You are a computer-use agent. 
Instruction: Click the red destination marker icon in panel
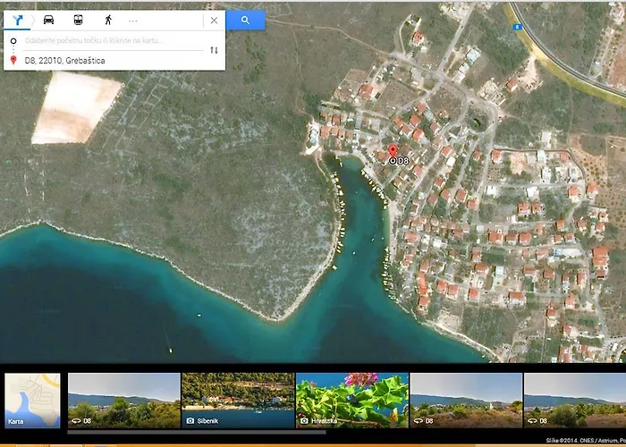click(x=13, y=60)
